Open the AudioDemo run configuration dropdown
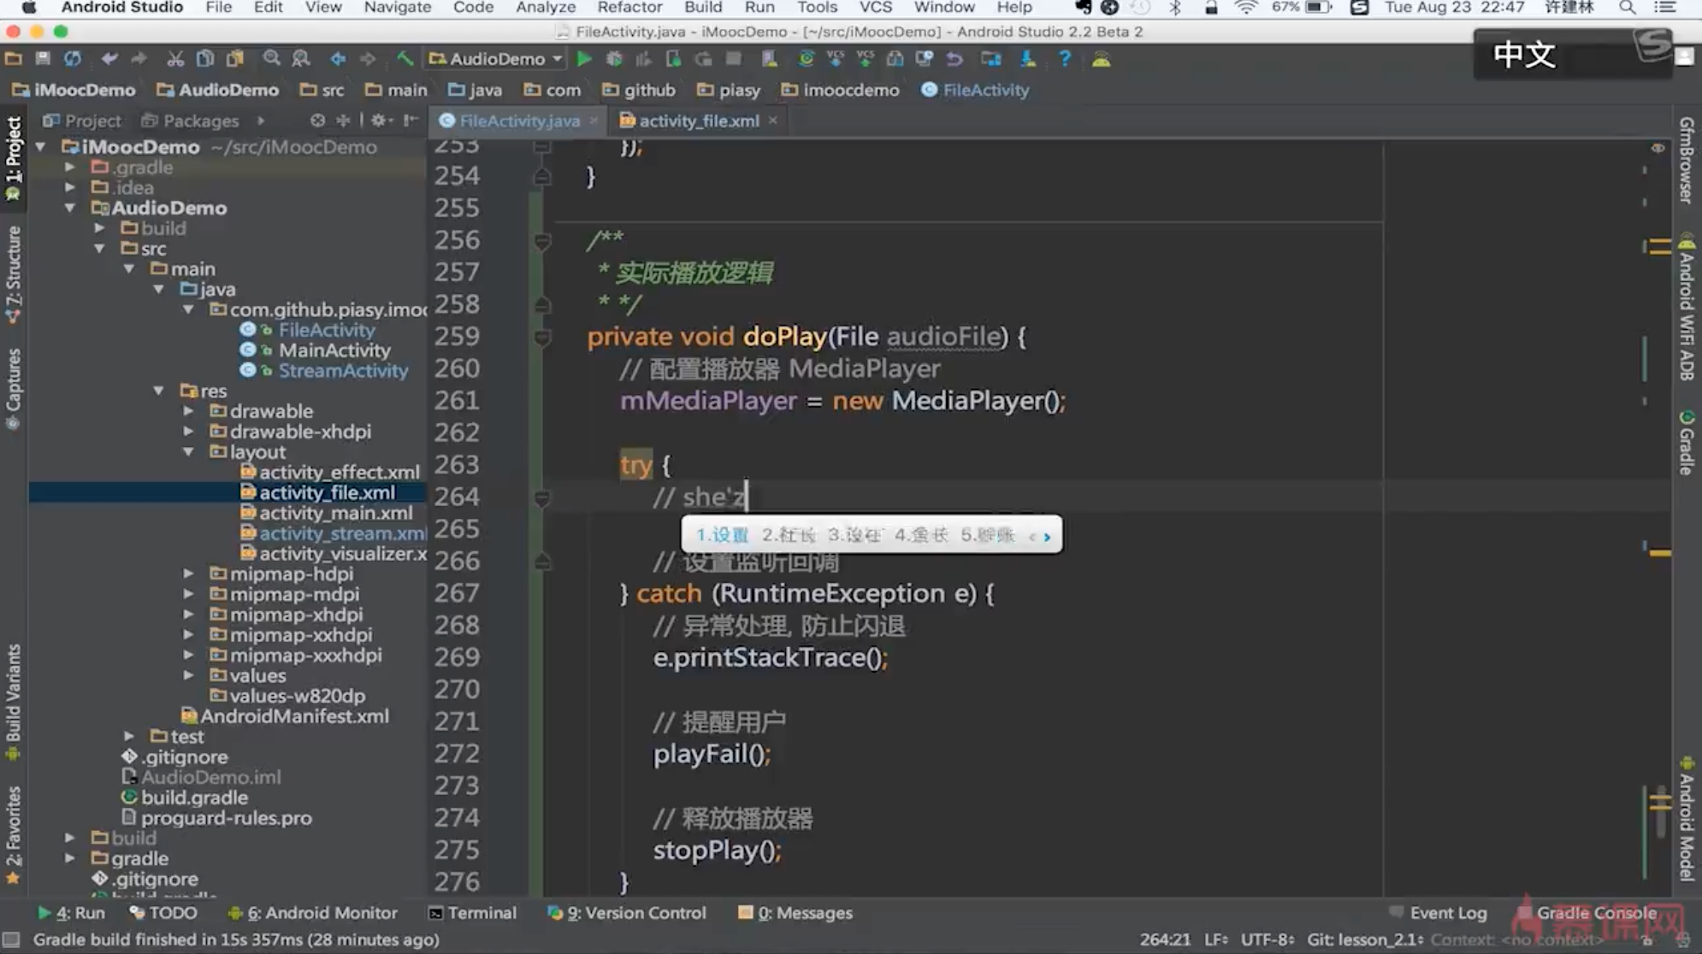This screenshot has width=1702, height=954. tap(496, 59)
